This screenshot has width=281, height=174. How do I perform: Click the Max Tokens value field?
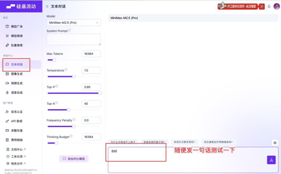[91, 54]
